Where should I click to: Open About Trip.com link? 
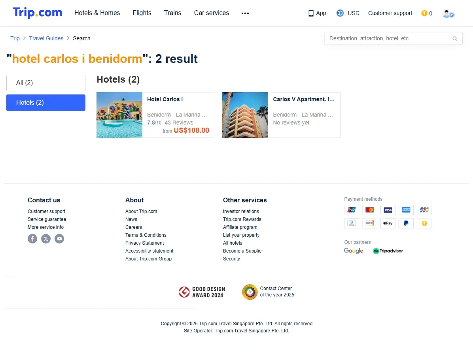(141, 211)
